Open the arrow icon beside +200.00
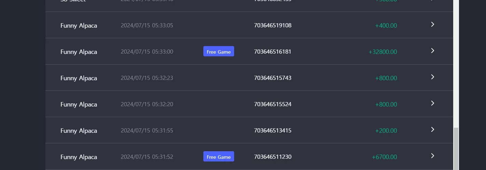 tap(432, 130)
